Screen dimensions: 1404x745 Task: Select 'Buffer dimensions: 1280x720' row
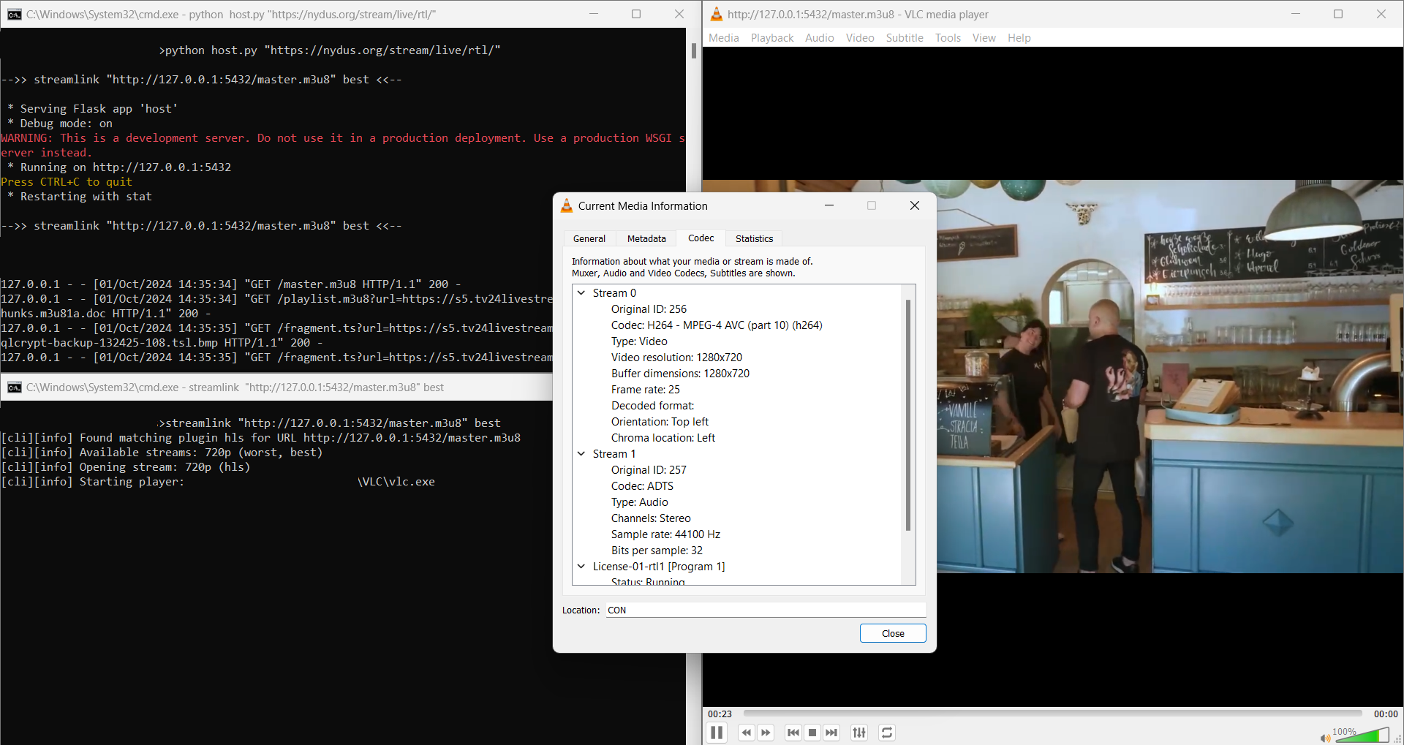tap(680, 374)
